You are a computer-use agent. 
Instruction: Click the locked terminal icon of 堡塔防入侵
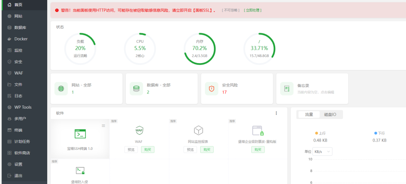coord(80,171)
